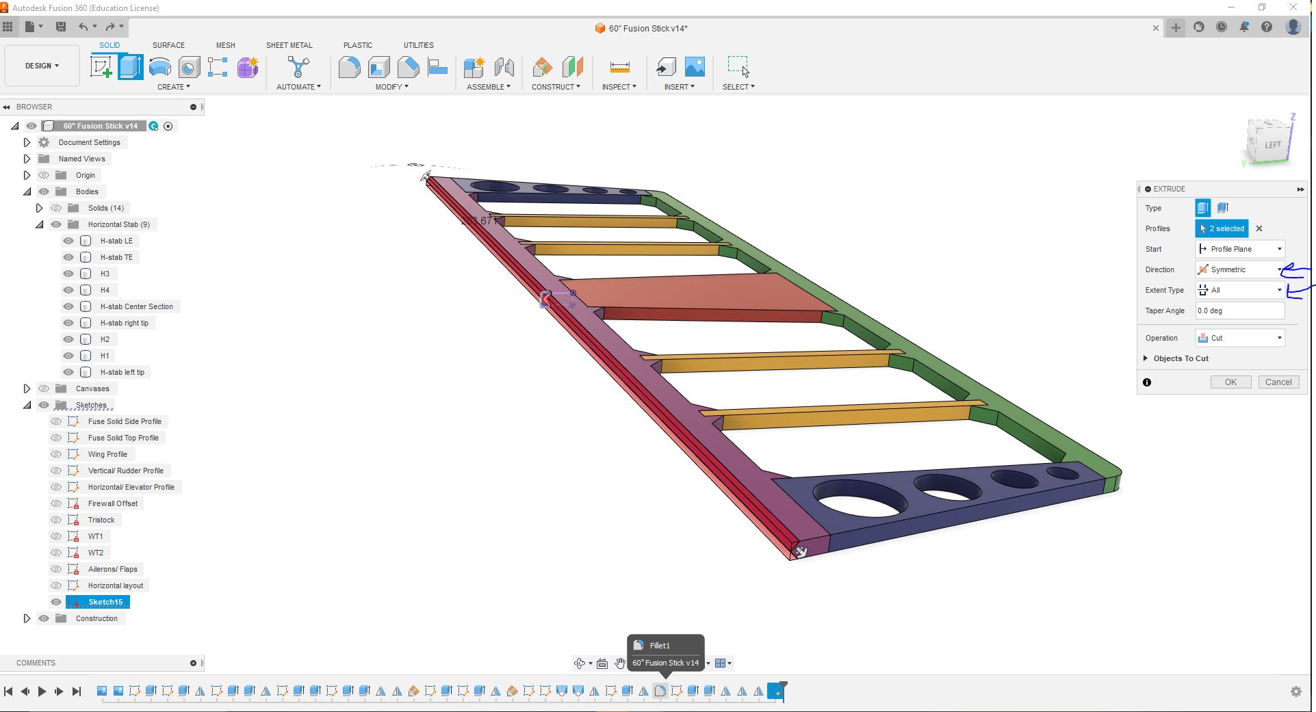Show the Wing Profile sketch

click(x=56, y=454)
